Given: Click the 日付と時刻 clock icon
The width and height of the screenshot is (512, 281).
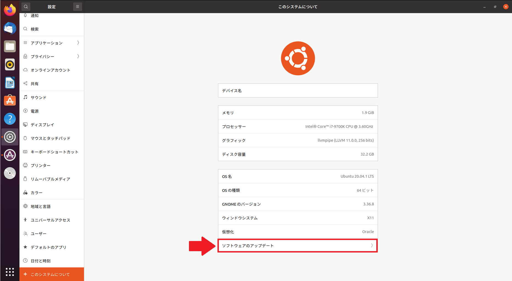Looking at the screenshot, I should coord(25,260).
